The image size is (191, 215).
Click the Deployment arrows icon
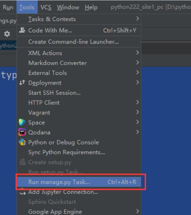click(22, 83)
